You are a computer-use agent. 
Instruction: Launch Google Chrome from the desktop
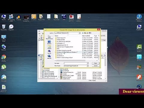4,58
